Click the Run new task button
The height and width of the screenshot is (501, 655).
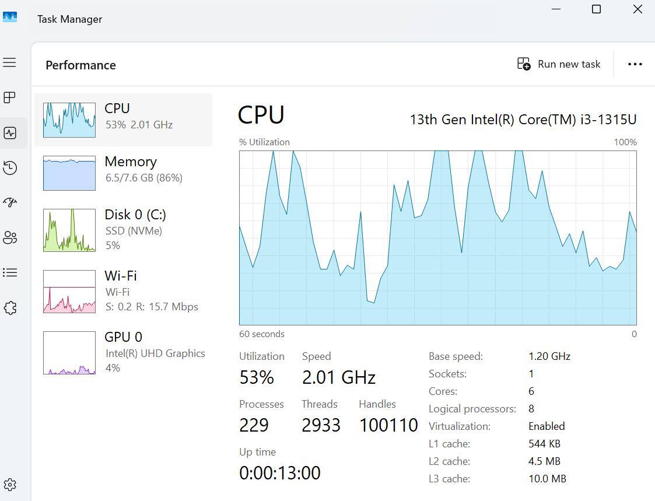pyautogui.click(x=559, y=64)
